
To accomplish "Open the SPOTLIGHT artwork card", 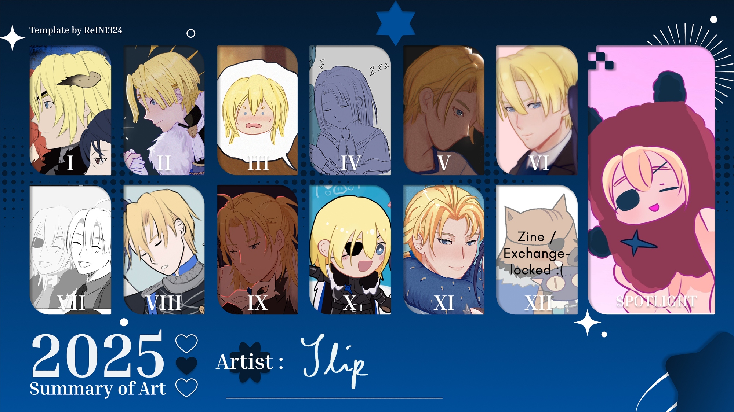I will (651, 180).
